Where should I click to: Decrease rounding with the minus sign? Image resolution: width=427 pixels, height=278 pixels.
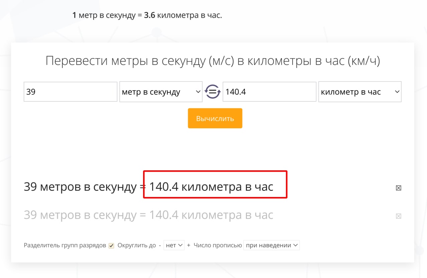(160, 245)
